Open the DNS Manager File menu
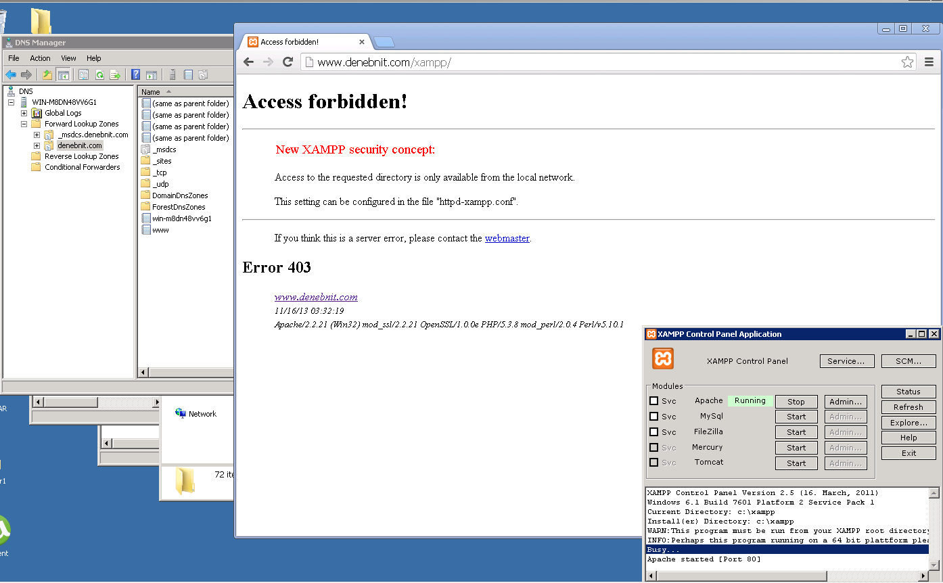The width and height of the screenshot is (943, 583). 14,58
